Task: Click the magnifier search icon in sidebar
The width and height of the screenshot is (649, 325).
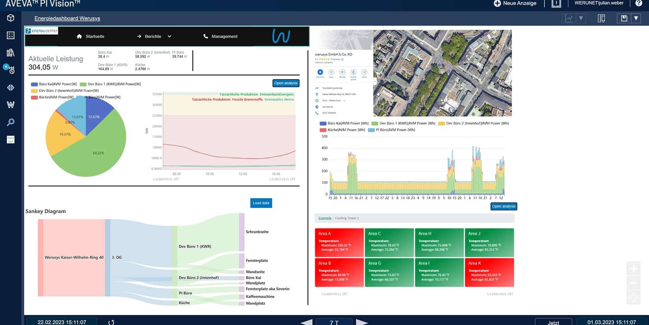Action: point(10,122)
